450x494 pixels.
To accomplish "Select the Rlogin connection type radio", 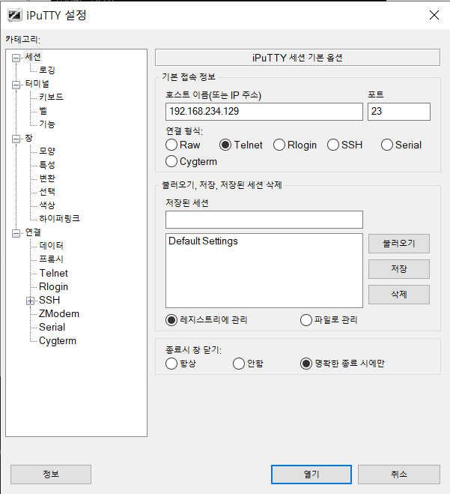I will pyautogui.click(x=279, y=145).
